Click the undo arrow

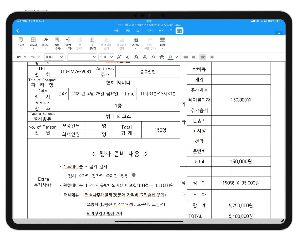pyautogui.click(x=19, y=57)
